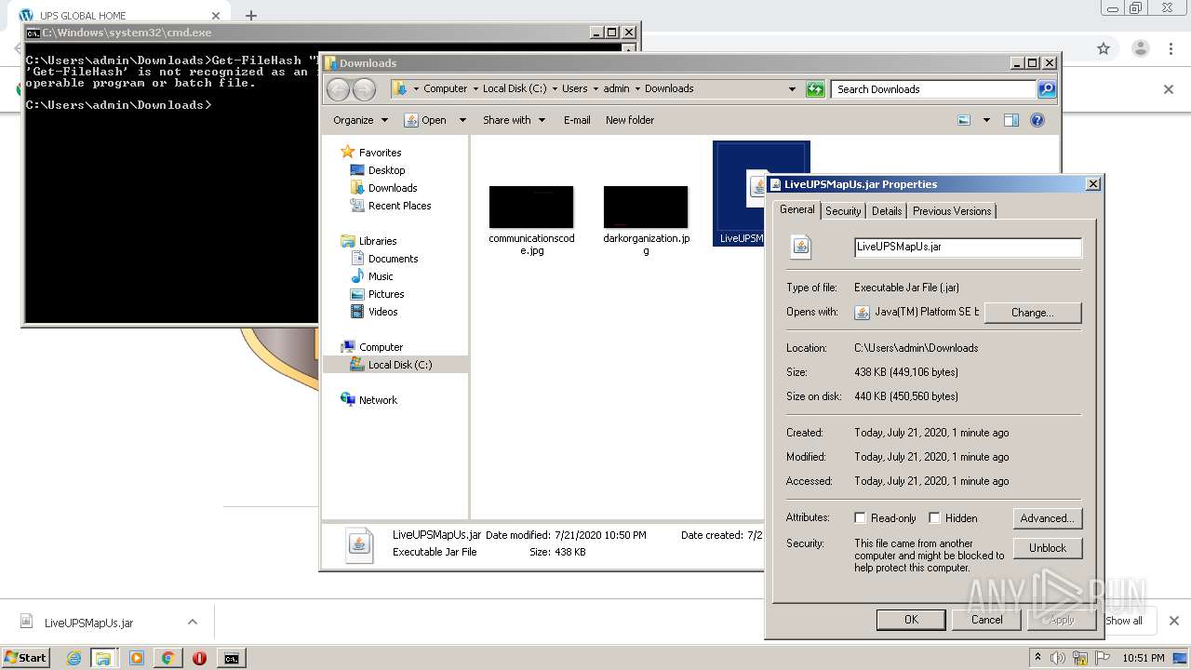Viewport: 1191px width, 670px height.
Task: Switch to the Previous Versions tab
Action: pyautogui.click(x=952, y=211)
